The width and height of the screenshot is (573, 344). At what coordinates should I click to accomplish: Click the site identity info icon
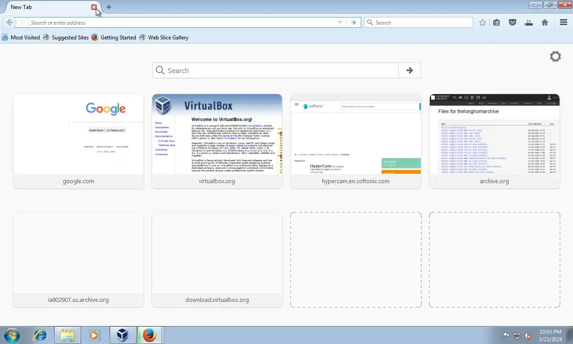coord(22,22)
